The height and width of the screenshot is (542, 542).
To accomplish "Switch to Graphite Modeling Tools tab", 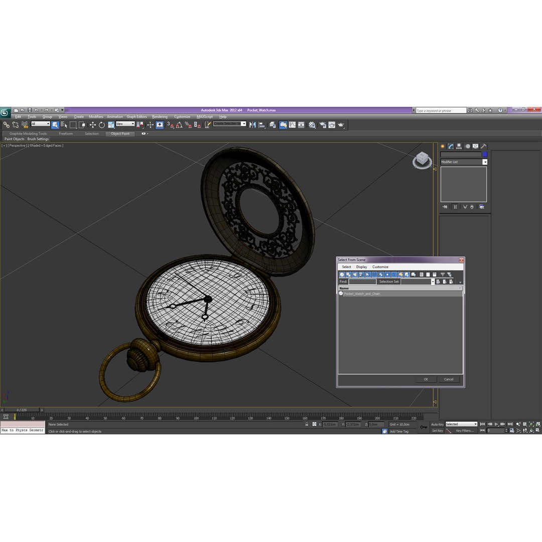I will 28,133.
